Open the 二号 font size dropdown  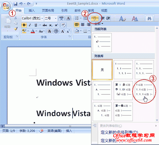[x=56, y=18]
